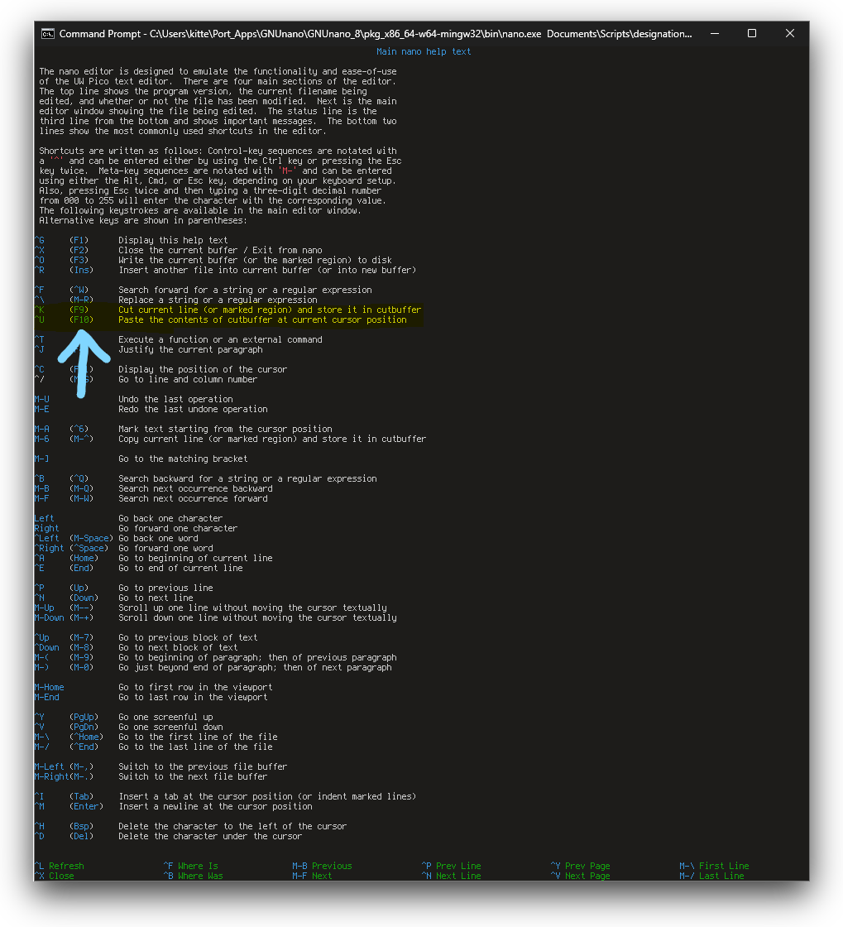Click 'Go to the matching bracket' line

[x=183, y=459]
